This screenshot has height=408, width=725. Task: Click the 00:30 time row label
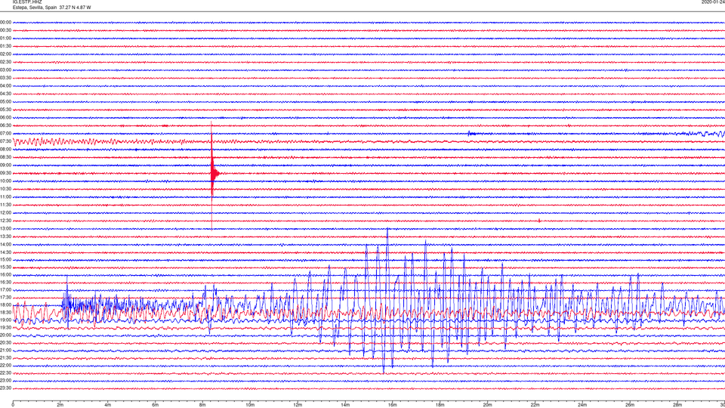pyautogui.click(x=5, y=30)
